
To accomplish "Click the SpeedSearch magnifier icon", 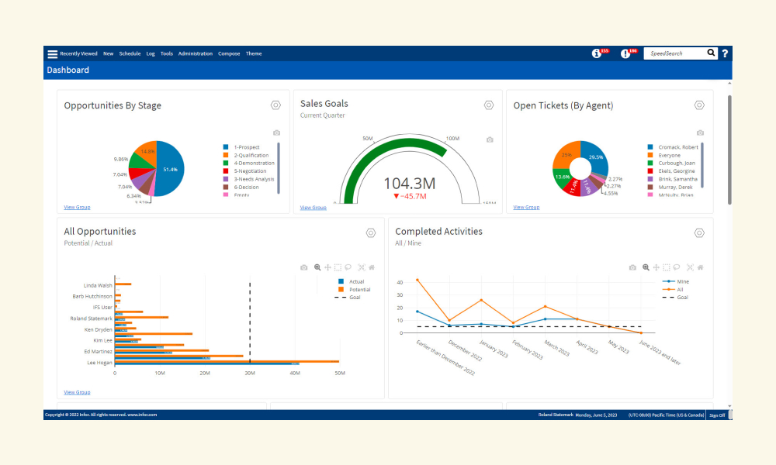I will [711, 53].
